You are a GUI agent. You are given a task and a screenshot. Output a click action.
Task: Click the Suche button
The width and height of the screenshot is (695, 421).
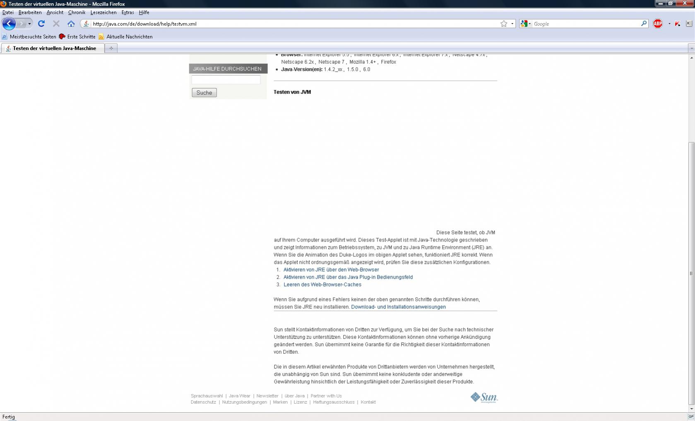[204, 93]
